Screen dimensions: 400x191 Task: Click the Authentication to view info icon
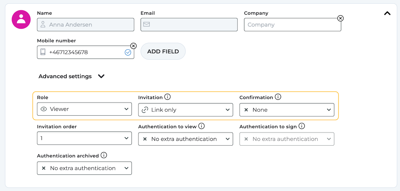(202, 126)
